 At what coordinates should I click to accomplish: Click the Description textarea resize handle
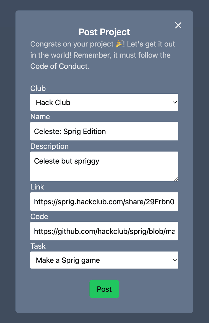pos(176,179)
